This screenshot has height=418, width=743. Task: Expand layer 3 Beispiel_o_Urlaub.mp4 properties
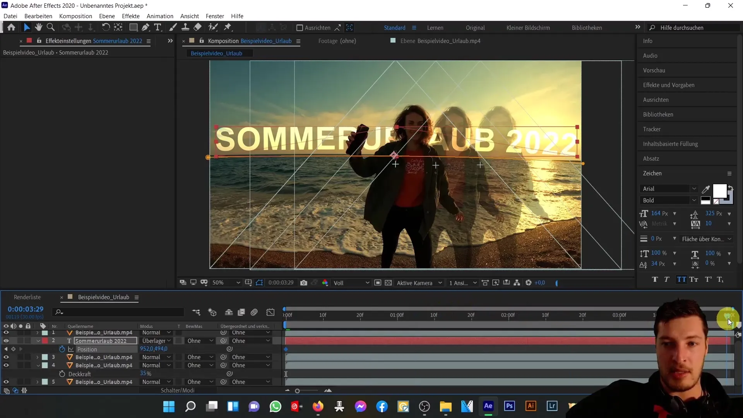[37, 357]
